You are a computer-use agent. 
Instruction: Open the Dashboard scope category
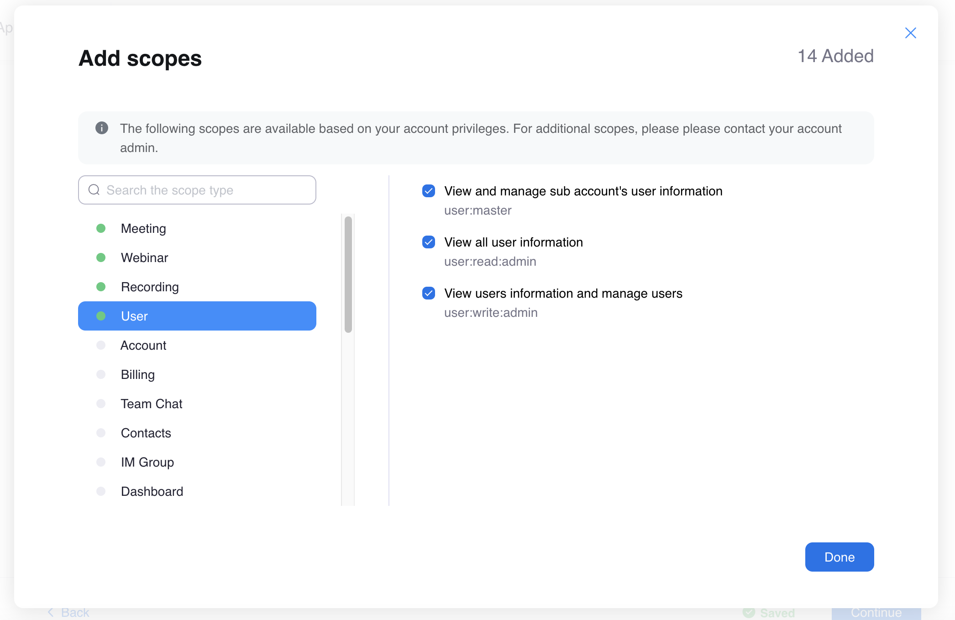tap(197, 491)
